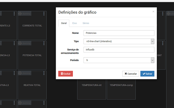Image resolution: width=174 pixels, height=108 pixels.
Task: Click the red Excluir button
Action: coord(66,74)
